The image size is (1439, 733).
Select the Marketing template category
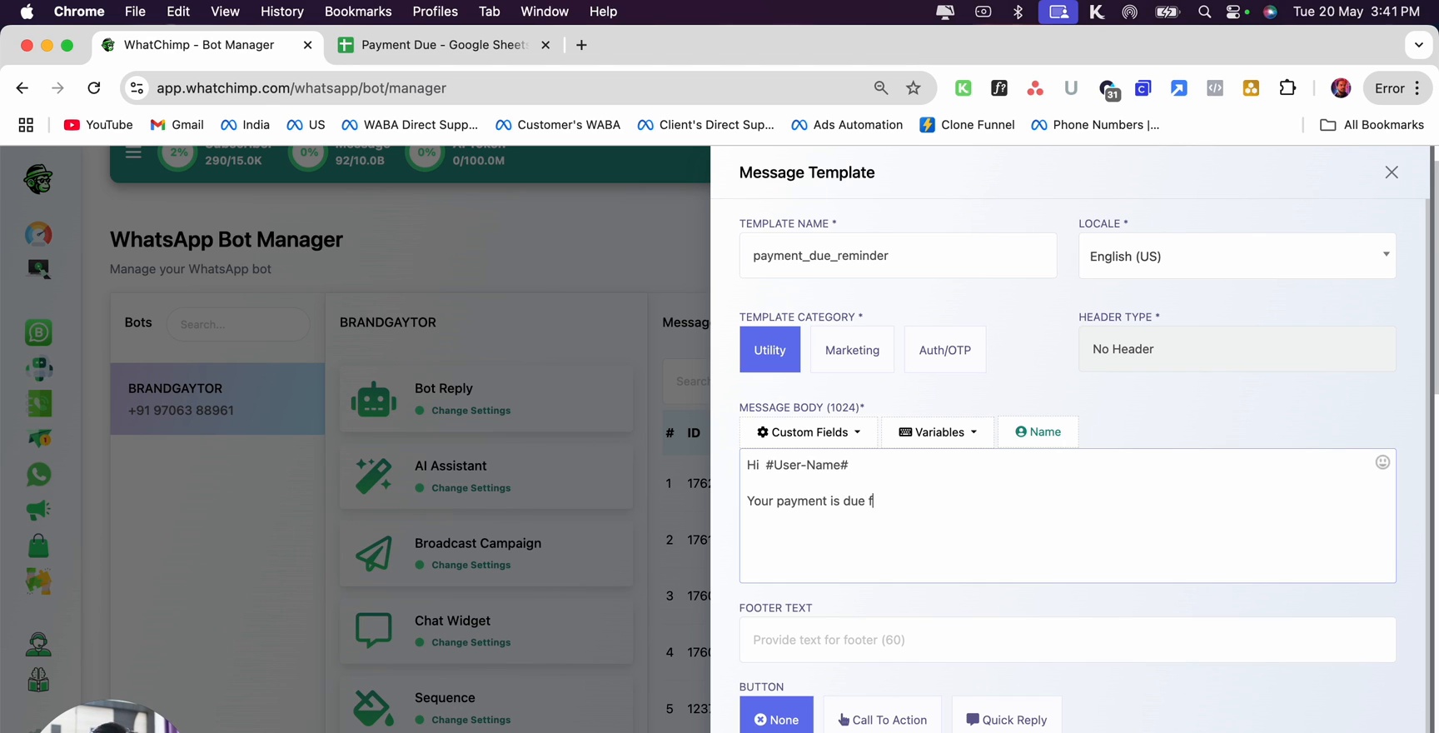click(x=852, y=350)
